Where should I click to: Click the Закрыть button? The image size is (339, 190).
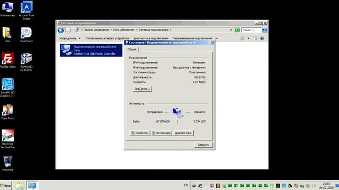pyautogui.click(x=203, y=145)
